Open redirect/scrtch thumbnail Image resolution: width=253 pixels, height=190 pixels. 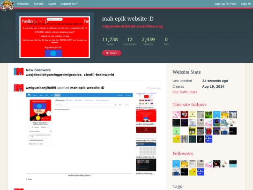146,99
